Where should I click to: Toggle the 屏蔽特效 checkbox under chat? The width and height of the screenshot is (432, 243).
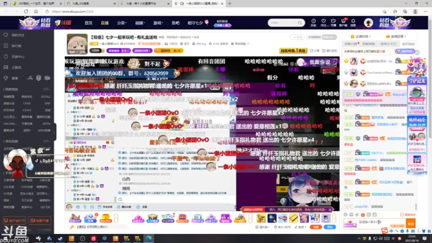click(402, 214)
